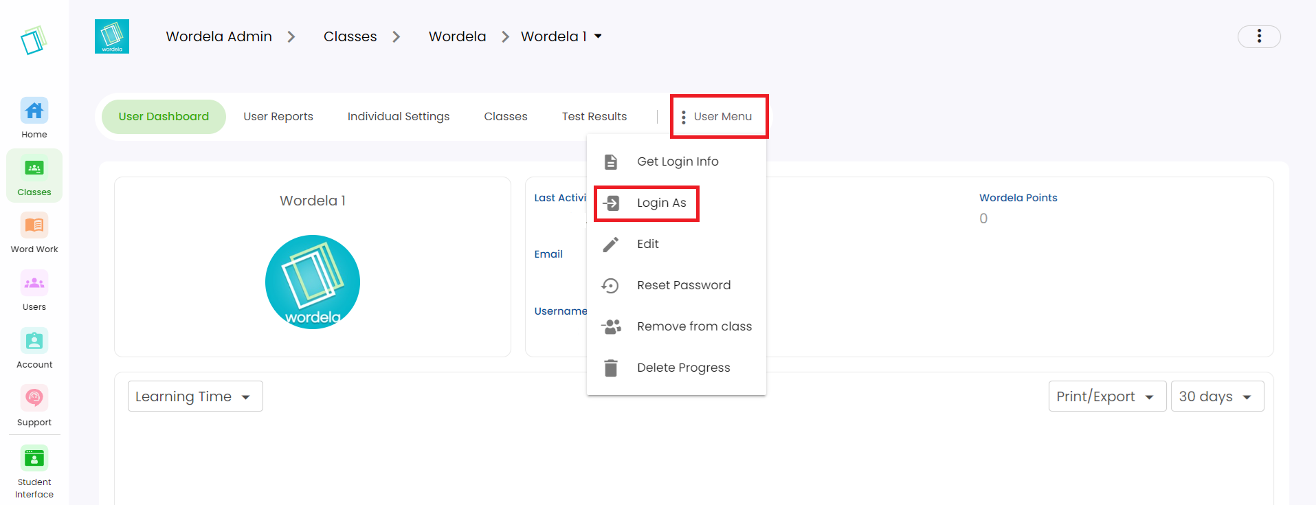
Task: Go to Wordela Admin breadcrumb link
Action: pos(219,36)
